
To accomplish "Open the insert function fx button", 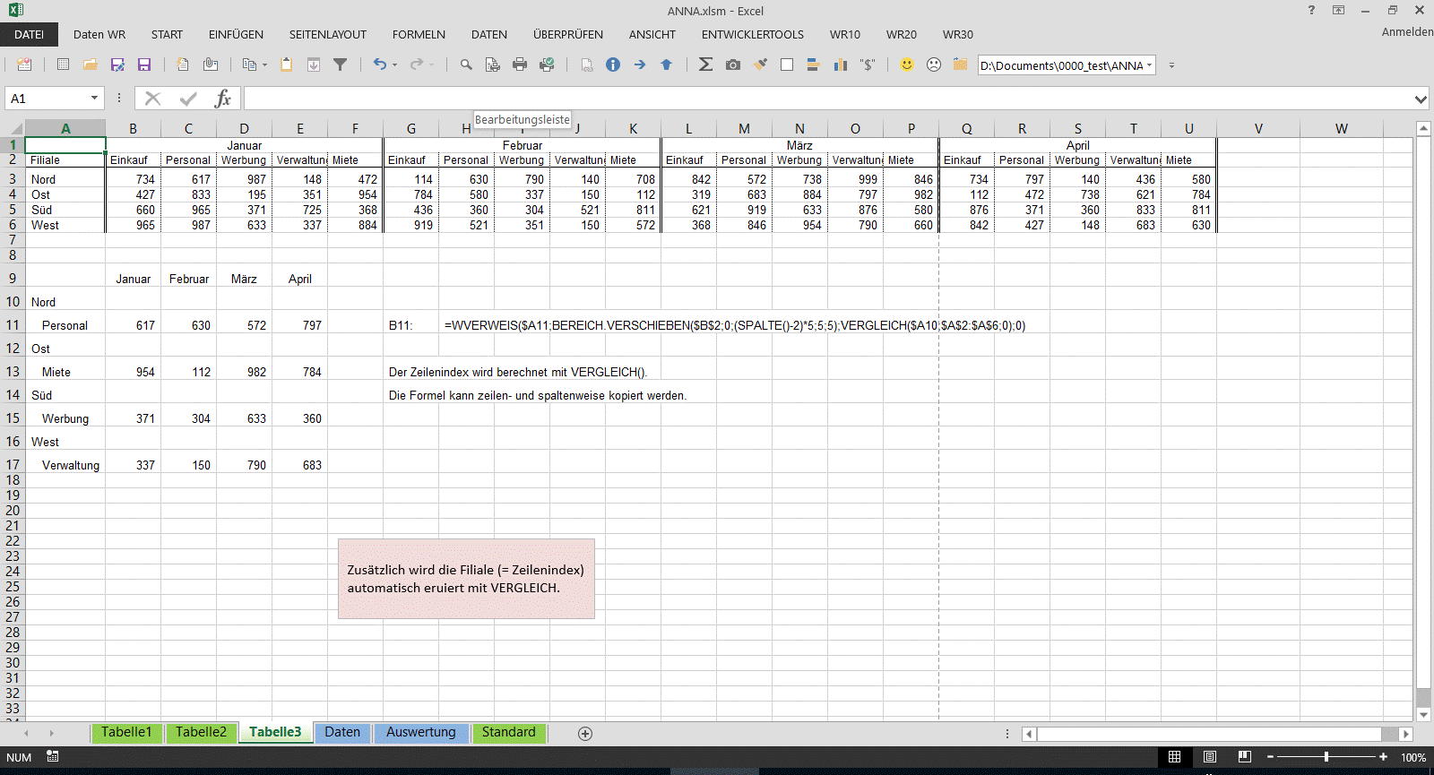I will (222, 99).
